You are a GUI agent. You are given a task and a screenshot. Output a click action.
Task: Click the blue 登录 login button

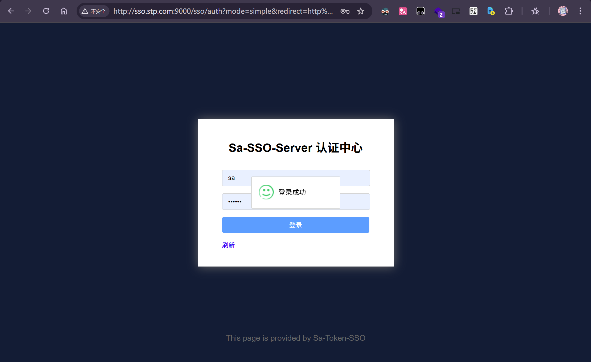click(x=295, y=225)
